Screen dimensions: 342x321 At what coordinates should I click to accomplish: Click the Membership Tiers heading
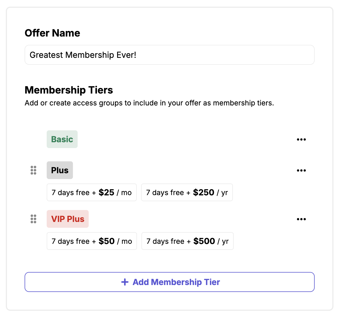point(69,90)
